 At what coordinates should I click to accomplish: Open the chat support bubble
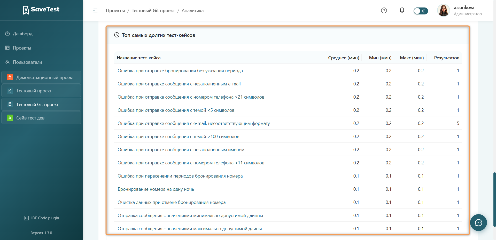[x=478, y=222]
